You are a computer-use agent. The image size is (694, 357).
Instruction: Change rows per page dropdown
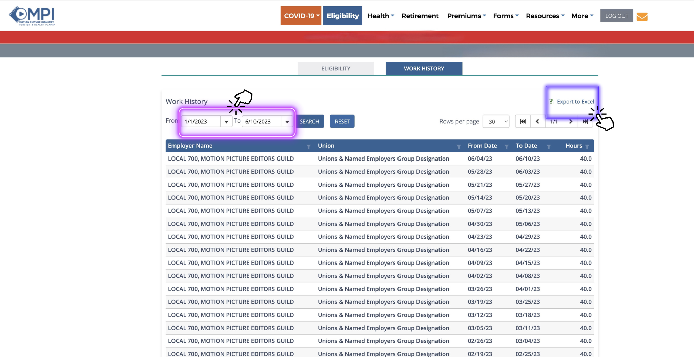click(496, 121)
